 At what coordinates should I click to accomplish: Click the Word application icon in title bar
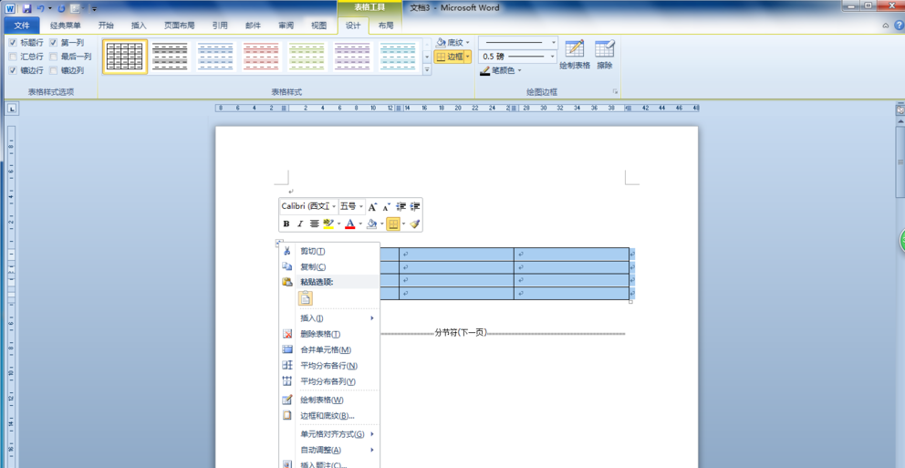click(x=10, y=8)
